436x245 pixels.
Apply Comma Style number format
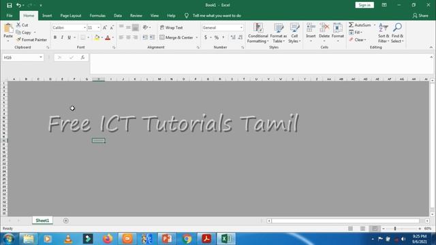[x=223, y=37]
